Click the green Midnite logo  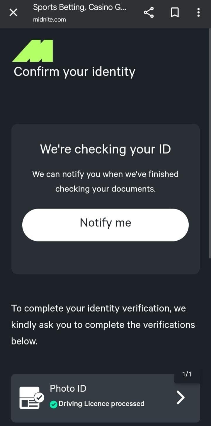tap(33, 51)
